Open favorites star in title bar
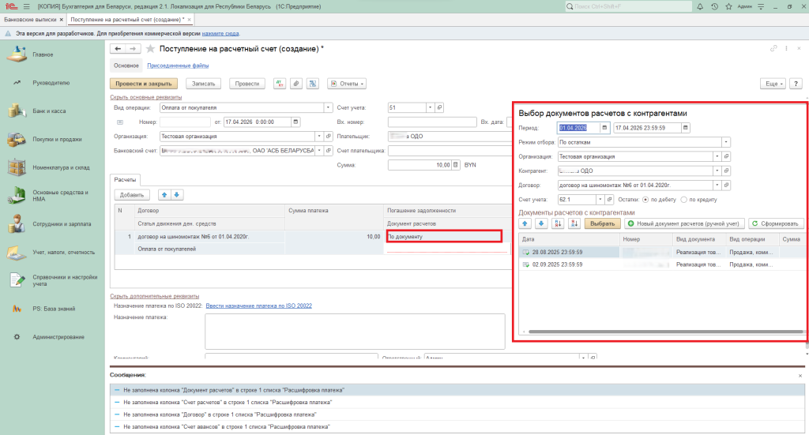The height and width of the screenshot is (435, 809). [731, 6]
